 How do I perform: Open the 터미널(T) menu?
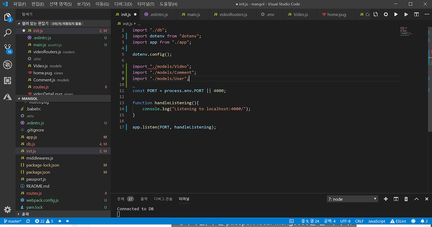point(146,4)
